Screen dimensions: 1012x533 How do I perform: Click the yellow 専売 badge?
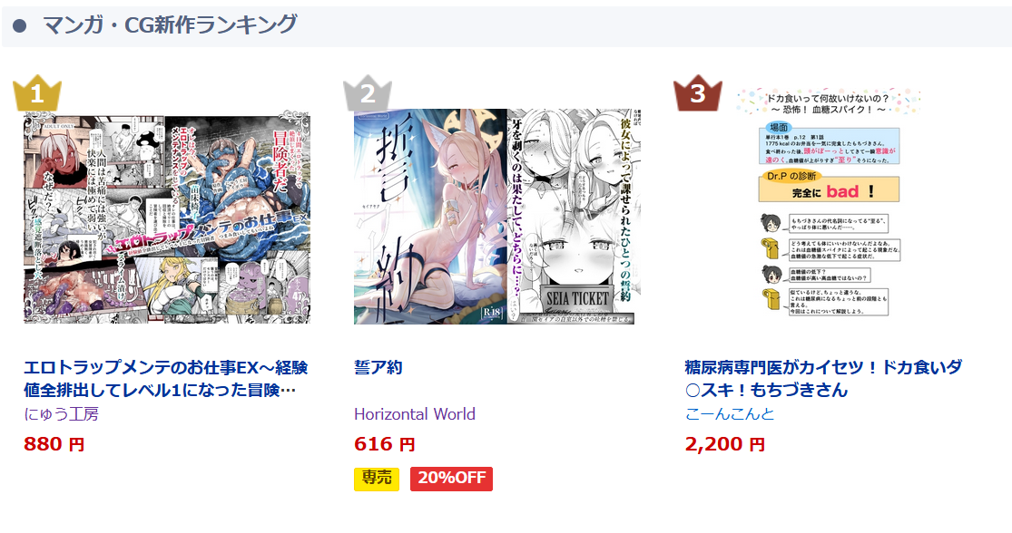(x=377, y=479)
